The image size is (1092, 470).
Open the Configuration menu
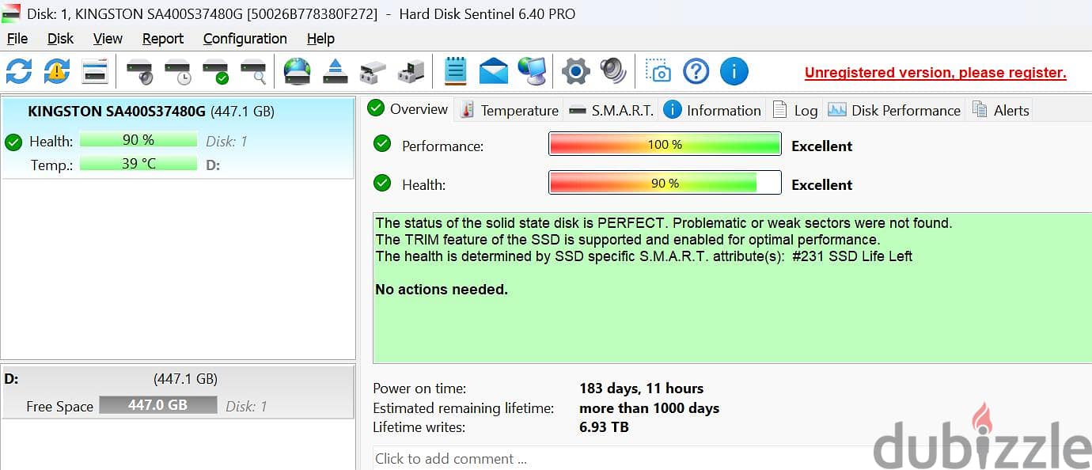[245, 39]
